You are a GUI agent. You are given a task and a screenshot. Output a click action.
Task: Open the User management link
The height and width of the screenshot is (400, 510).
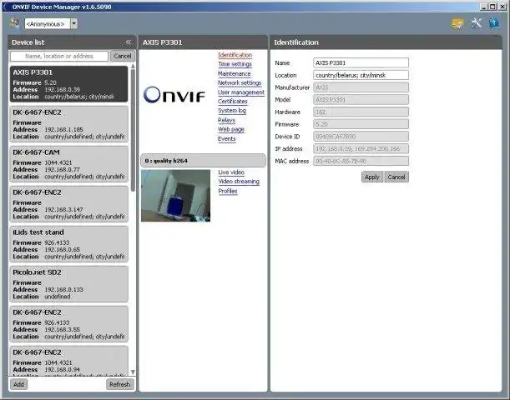241,92
